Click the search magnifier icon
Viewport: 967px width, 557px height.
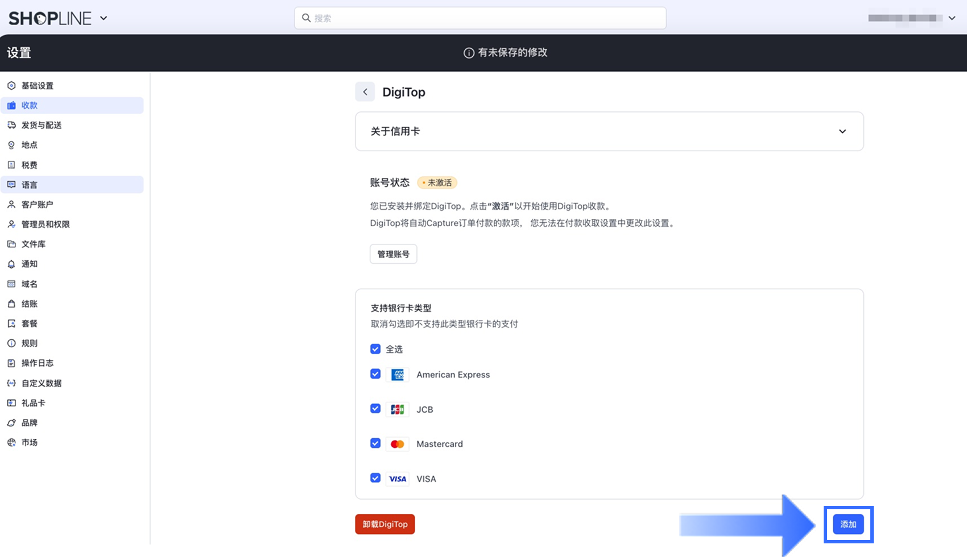306,18
